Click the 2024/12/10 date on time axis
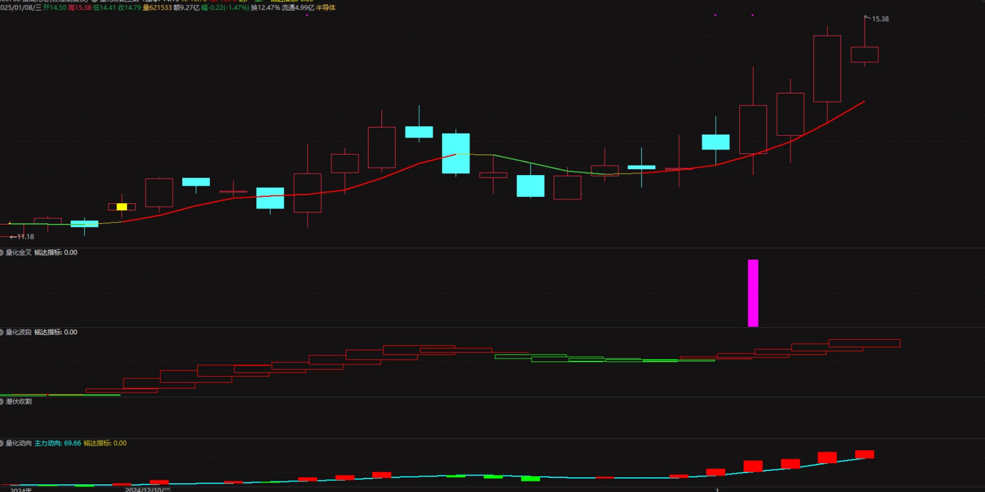 [147, 489]
